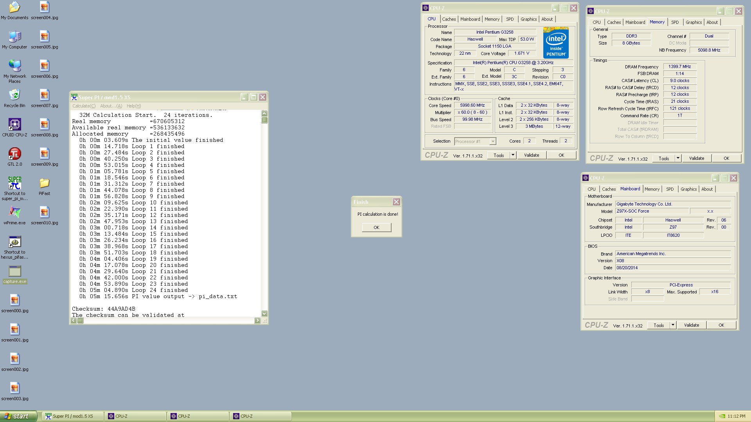Switch to third CPU-Z taskbar button
The image size is (751, 422).
coord(261,416)
